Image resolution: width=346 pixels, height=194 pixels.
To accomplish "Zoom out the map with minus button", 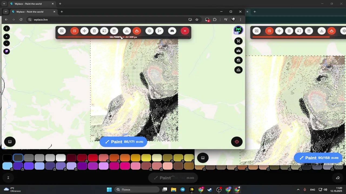I will coord(6,43).
